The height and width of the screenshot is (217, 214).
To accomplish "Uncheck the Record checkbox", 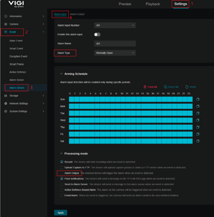I will (62, 162).
